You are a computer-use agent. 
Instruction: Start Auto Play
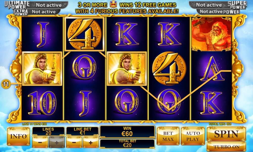click(x=193, y=136)
